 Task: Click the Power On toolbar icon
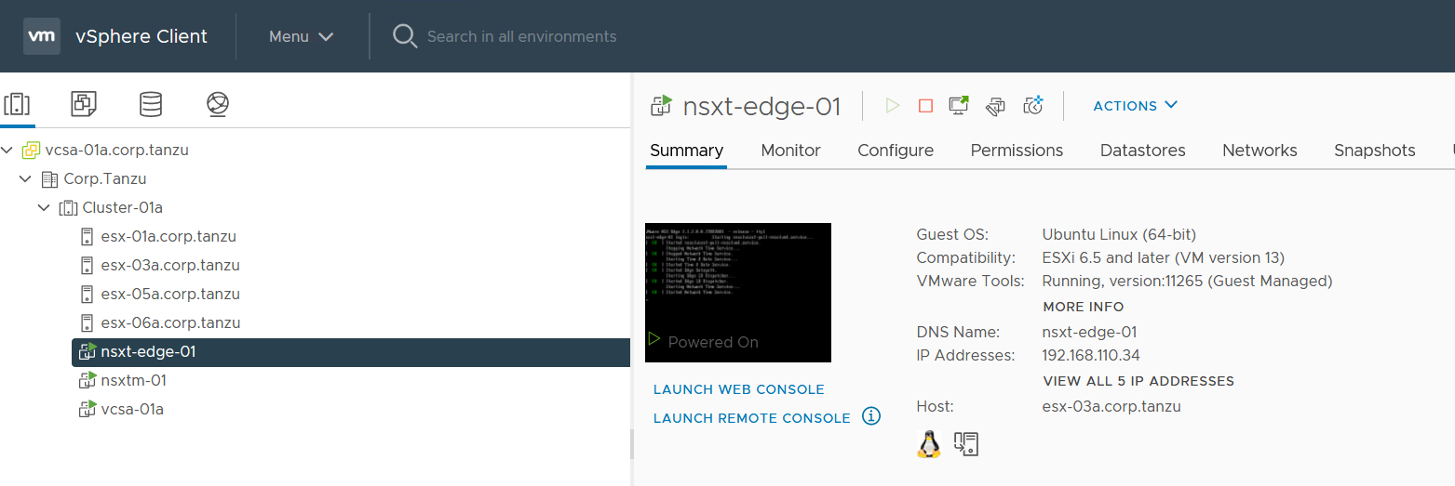[x=893, y=105]
